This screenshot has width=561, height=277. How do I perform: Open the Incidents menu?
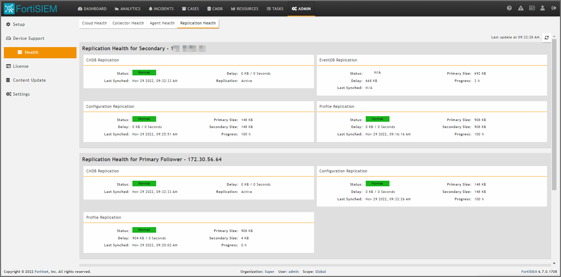(x=161, y=9)
